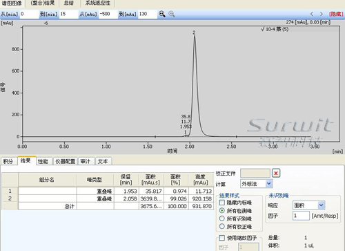The image size is (345, 251).
Task: Switch to the 性能 tab
Action: (x=43, y=161)
